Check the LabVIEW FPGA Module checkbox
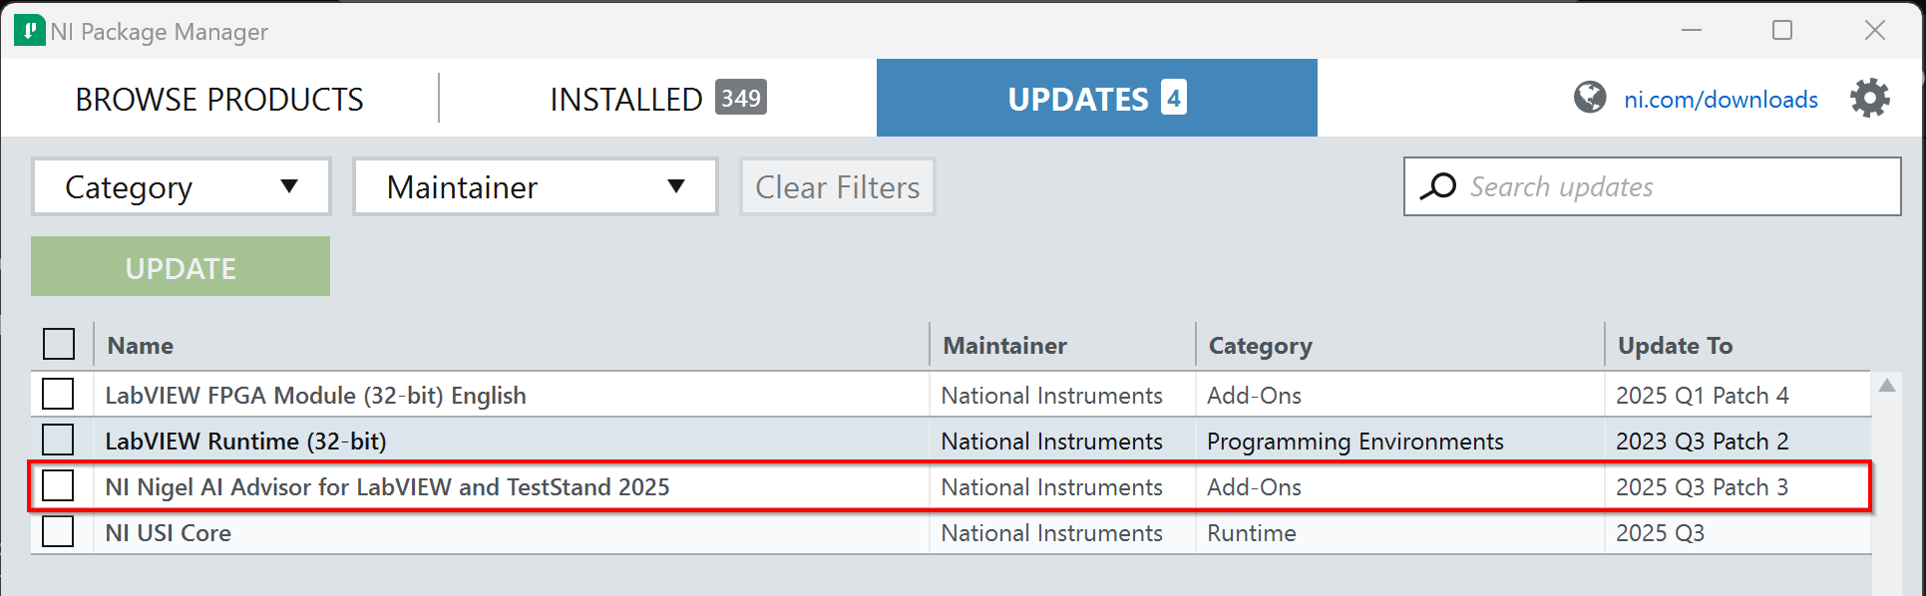 click(58, 395)
